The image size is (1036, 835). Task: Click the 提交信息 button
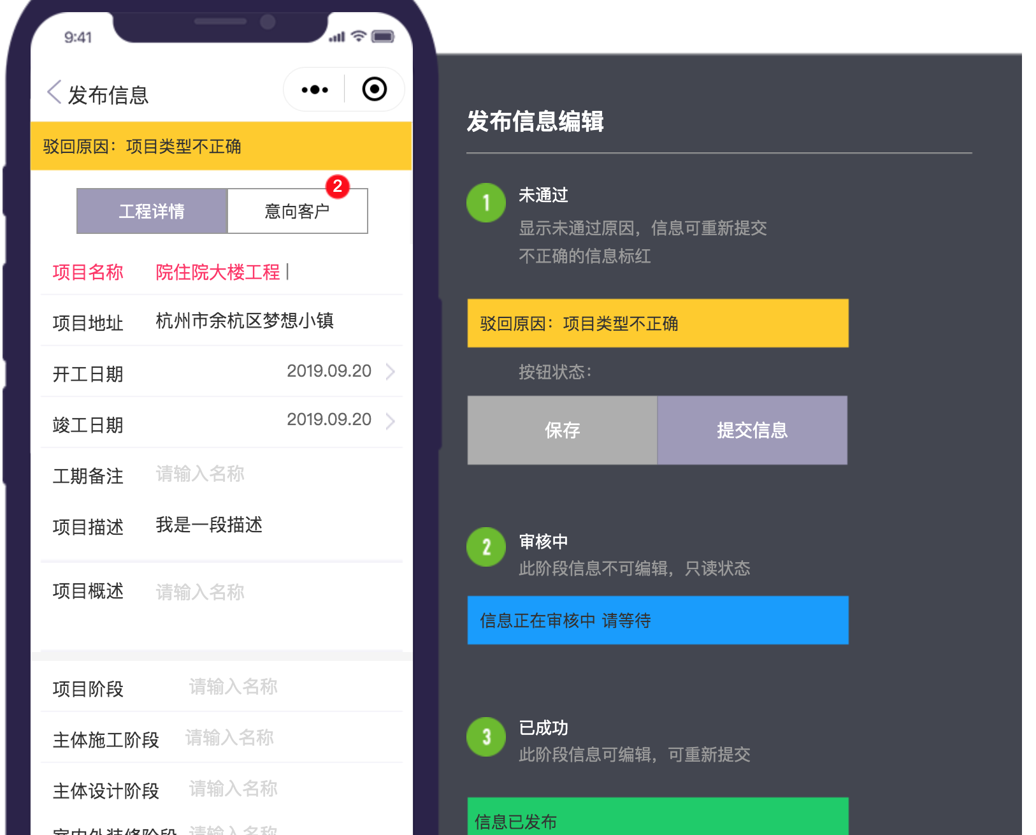[752, 430]
